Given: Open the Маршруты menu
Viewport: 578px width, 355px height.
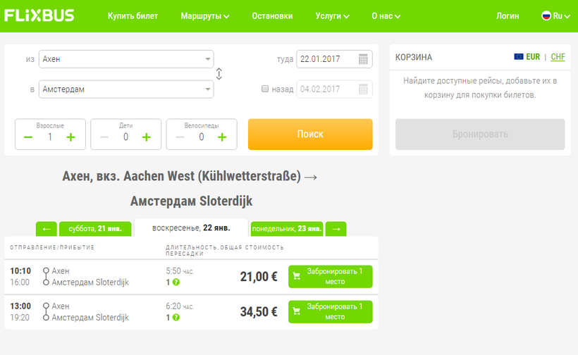Looking at the screenshot, I should coord(204,15).
